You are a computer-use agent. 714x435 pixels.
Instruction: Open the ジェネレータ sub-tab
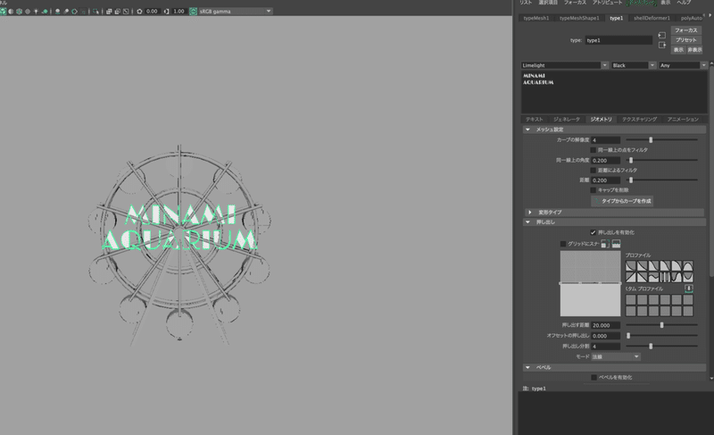click(x=567, y=120)
